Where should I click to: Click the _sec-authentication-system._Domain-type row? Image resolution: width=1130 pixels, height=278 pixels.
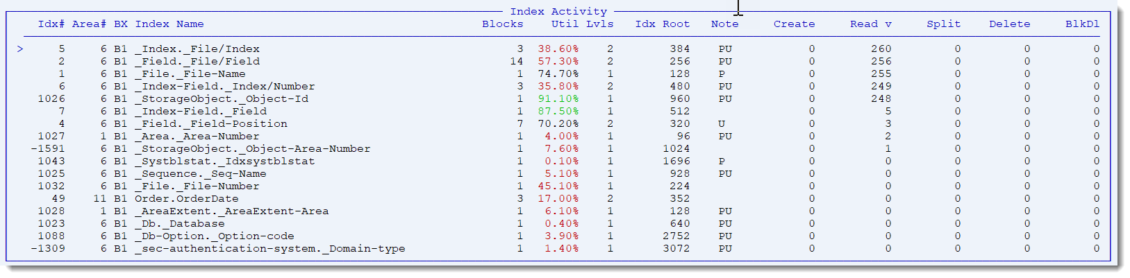click(x=269, y=249)
